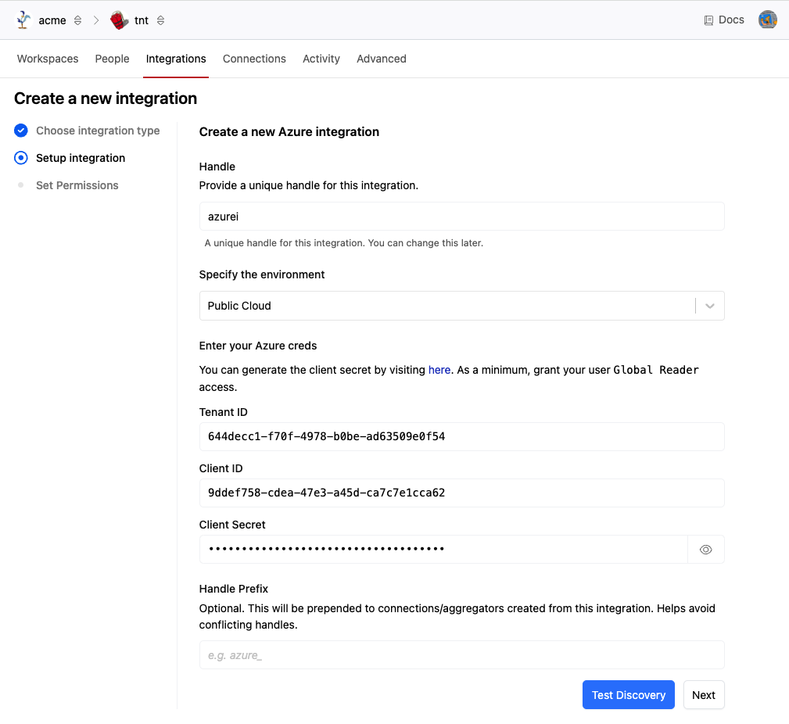The height and width of the screenshot is (724, 789).
Task: Expand the tnt tenant switcher
Action: click(x=160, y=20)
